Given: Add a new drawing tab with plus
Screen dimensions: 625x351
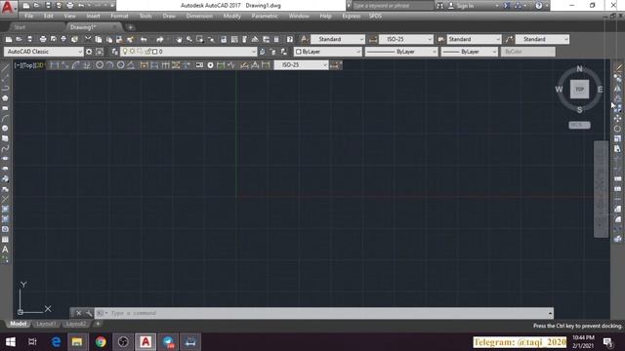Looking at the screenshot, I should coord(130,27).
